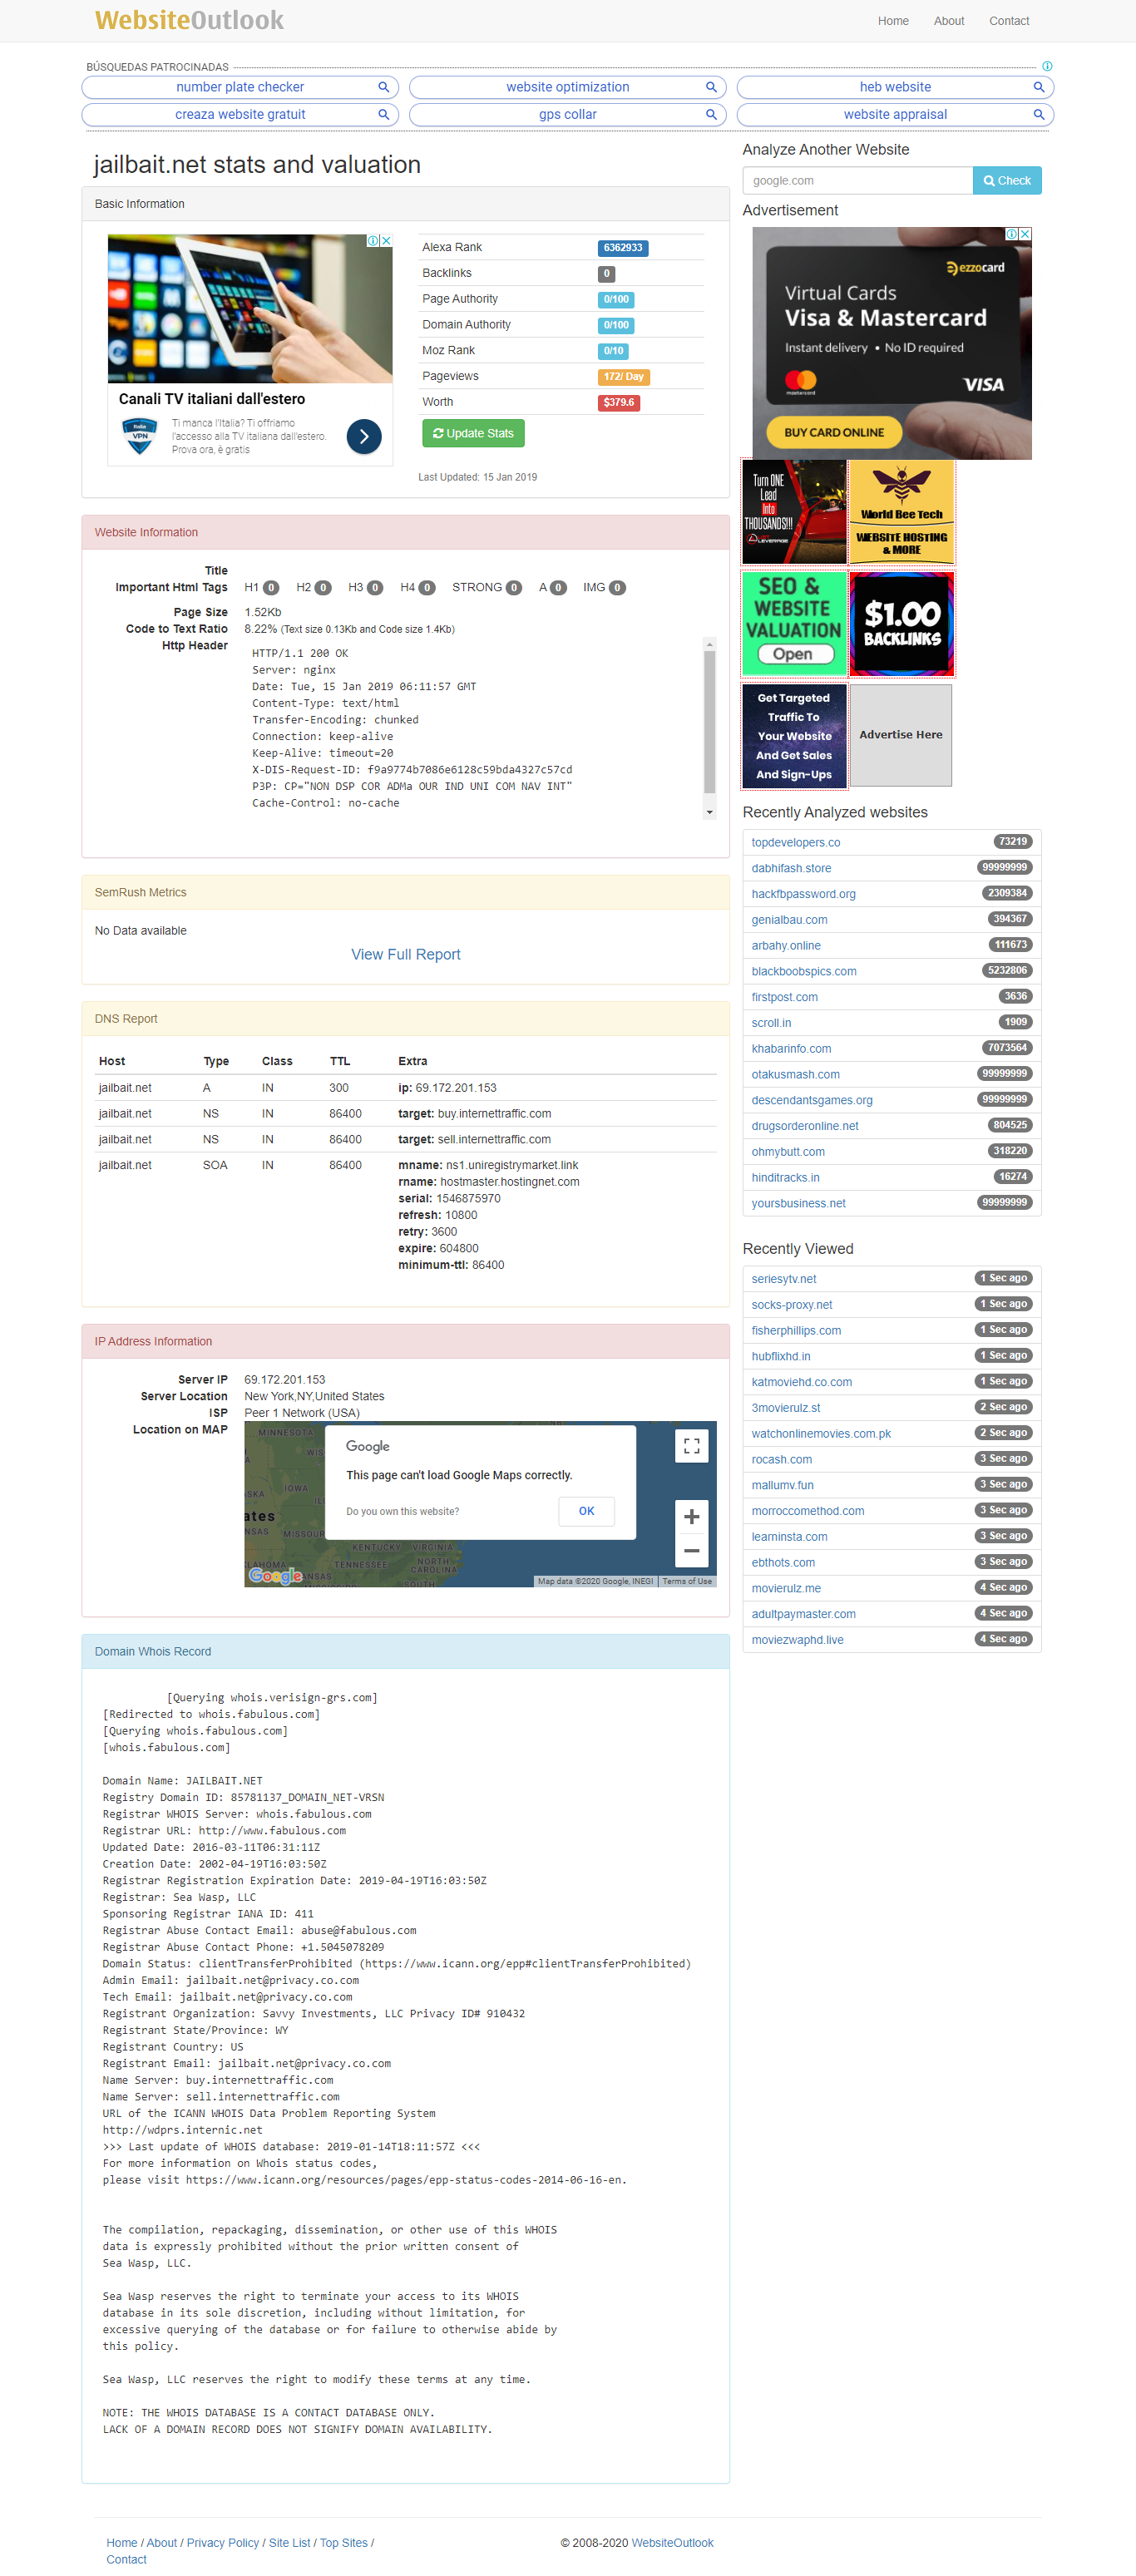Open learninsta.com link
The image size is (1136, 2576).
tap(789, 1537)
